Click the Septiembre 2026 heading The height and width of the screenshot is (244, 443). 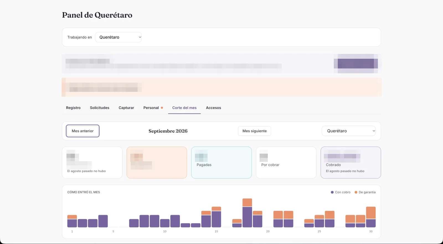(x=168, y=131)
